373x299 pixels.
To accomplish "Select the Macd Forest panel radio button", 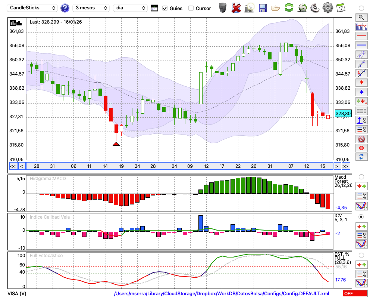I will pyautogui.click(x=361, y=176).
